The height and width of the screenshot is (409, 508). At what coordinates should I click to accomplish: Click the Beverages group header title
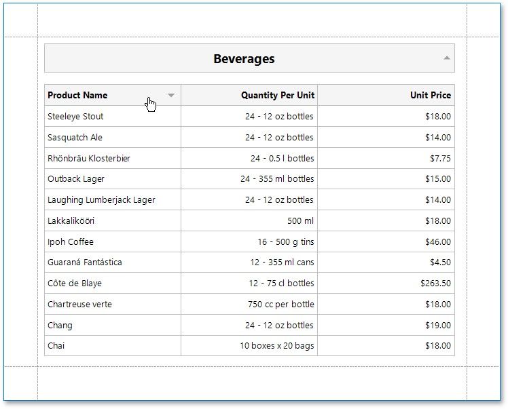244,59
